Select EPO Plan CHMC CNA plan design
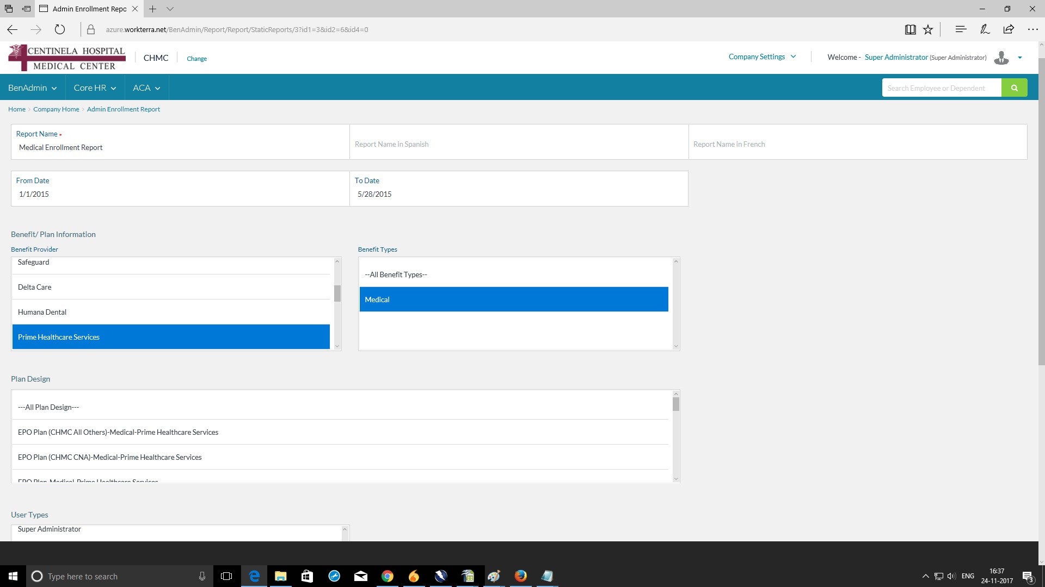Screen dimensions: 1045x587 click(109, 457)
